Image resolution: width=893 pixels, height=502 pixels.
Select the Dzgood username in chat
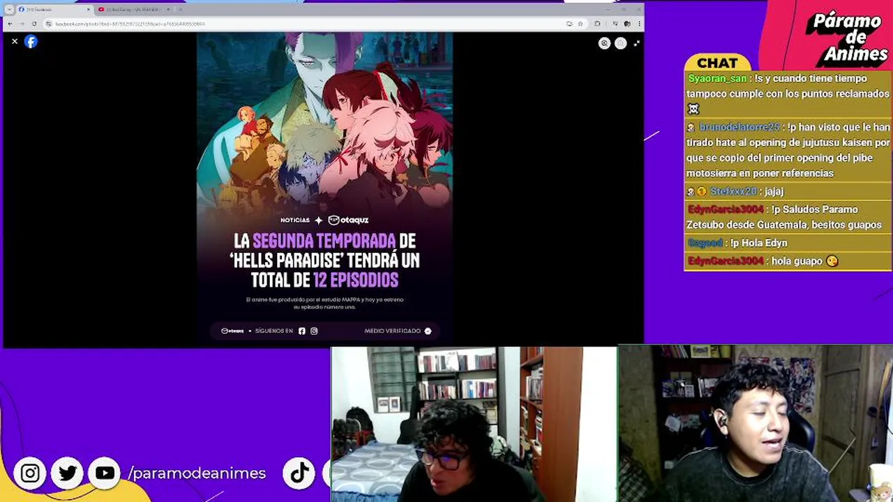point(705,243)
